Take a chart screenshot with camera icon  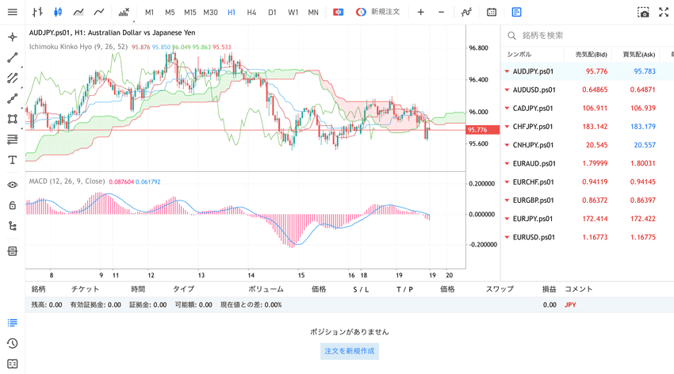pyautogui.click(x=643, y=12)
